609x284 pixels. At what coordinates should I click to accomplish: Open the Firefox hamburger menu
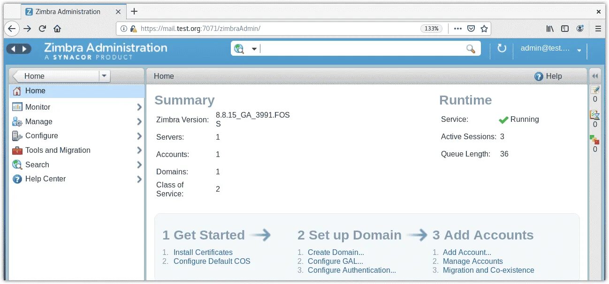pos(598,29)
